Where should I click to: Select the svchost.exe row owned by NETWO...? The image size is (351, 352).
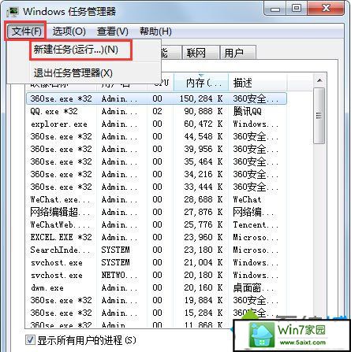pyautogui.click(x=156, y=275)
